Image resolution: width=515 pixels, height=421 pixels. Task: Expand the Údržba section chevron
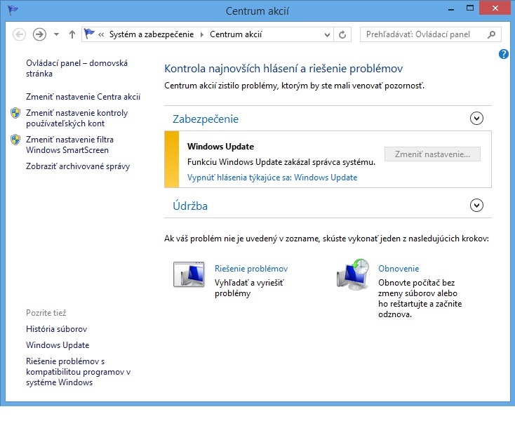477,206
